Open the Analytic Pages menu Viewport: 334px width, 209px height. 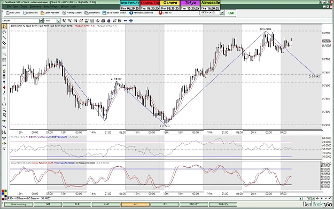pyautogui.click(x=51, y=6)
